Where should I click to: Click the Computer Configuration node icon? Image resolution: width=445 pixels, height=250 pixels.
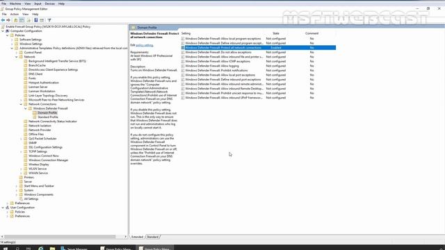click(8, 31)
